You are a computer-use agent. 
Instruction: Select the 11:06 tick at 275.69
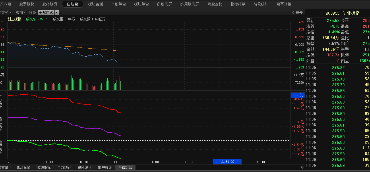click(338, 108)
